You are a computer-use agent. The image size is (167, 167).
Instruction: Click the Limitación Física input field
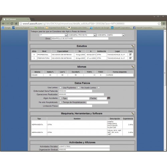[75, 106]
